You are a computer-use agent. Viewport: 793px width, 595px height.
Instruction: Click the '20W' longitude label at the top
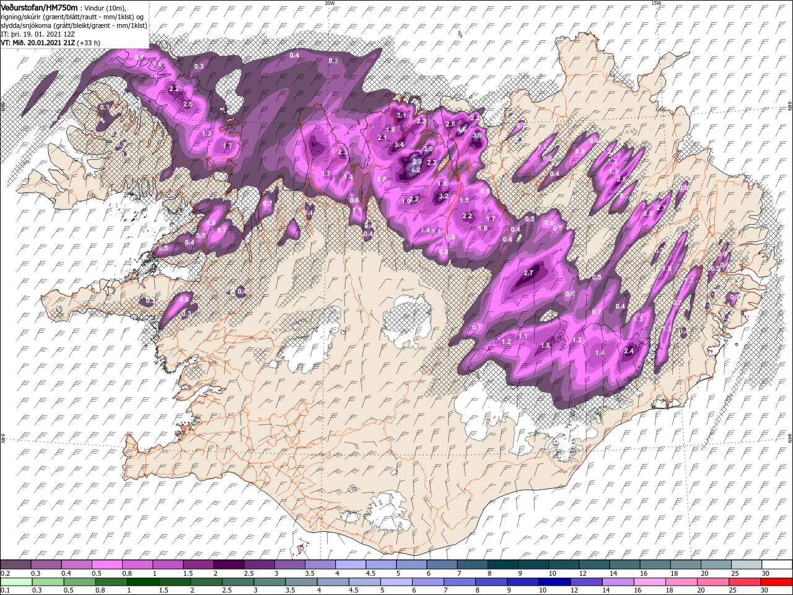pyautogui.click(x=329, y=3)
